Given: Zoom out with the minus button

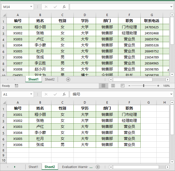Looking at the screenshot, I should [x=129, y=86].
